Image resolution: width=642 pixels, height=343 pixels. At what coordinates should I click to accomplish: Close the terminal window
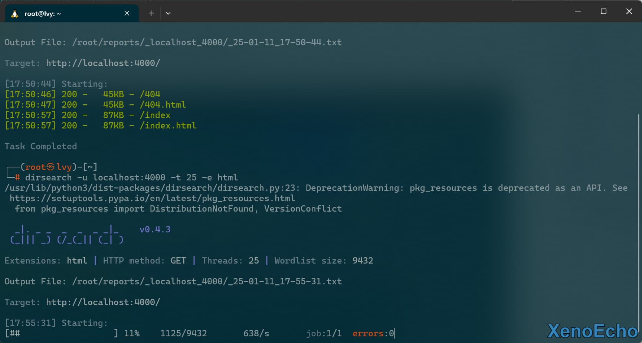(x=629, y=12)
